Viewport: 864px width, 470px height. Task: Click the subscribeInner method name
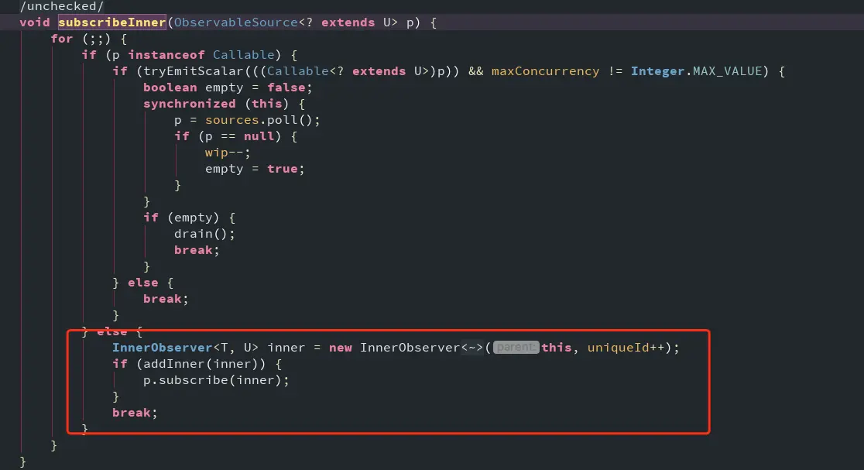[x=111, y=22]
